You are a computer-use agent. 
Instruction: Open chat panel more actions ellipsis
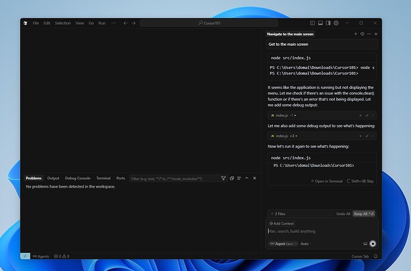pyautogui.click(x=369, y=34)
